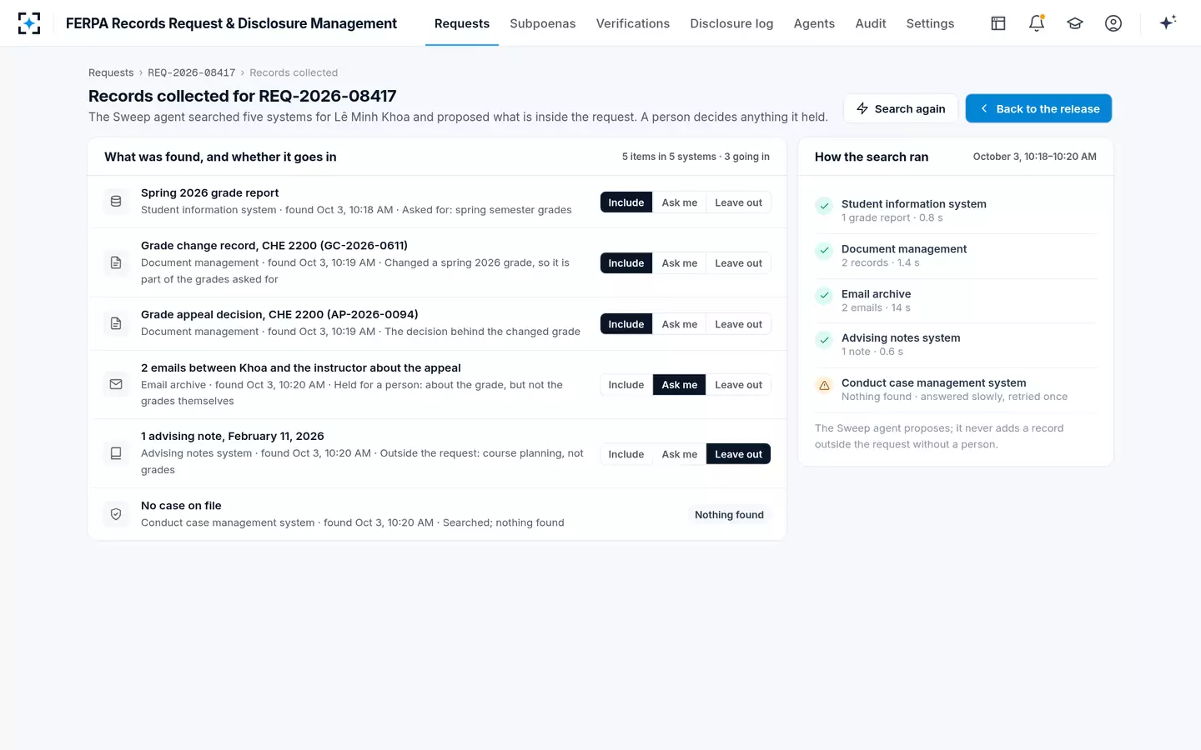Image resolution: width=1201 pixels, height=750 pixels.
Task: Click the warning icon for Conduct case management
Action: [824, 385]
